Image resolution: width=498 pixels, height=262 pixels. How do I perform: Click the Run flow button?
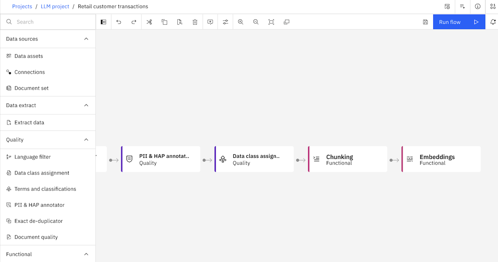[459, 22]
